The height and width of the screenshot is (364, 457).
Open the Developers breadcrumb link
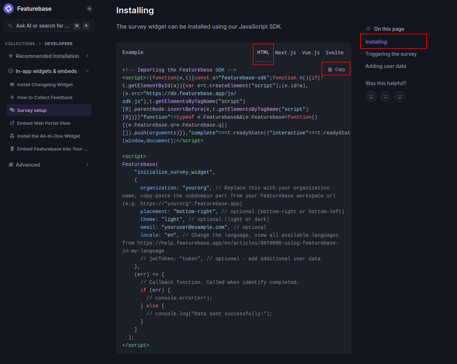coord(59,44)
